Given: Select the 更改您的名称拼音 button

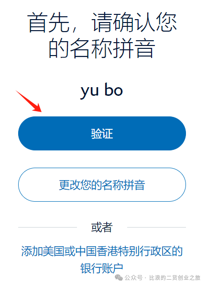Looking at the screenshot, I should 102,185.
